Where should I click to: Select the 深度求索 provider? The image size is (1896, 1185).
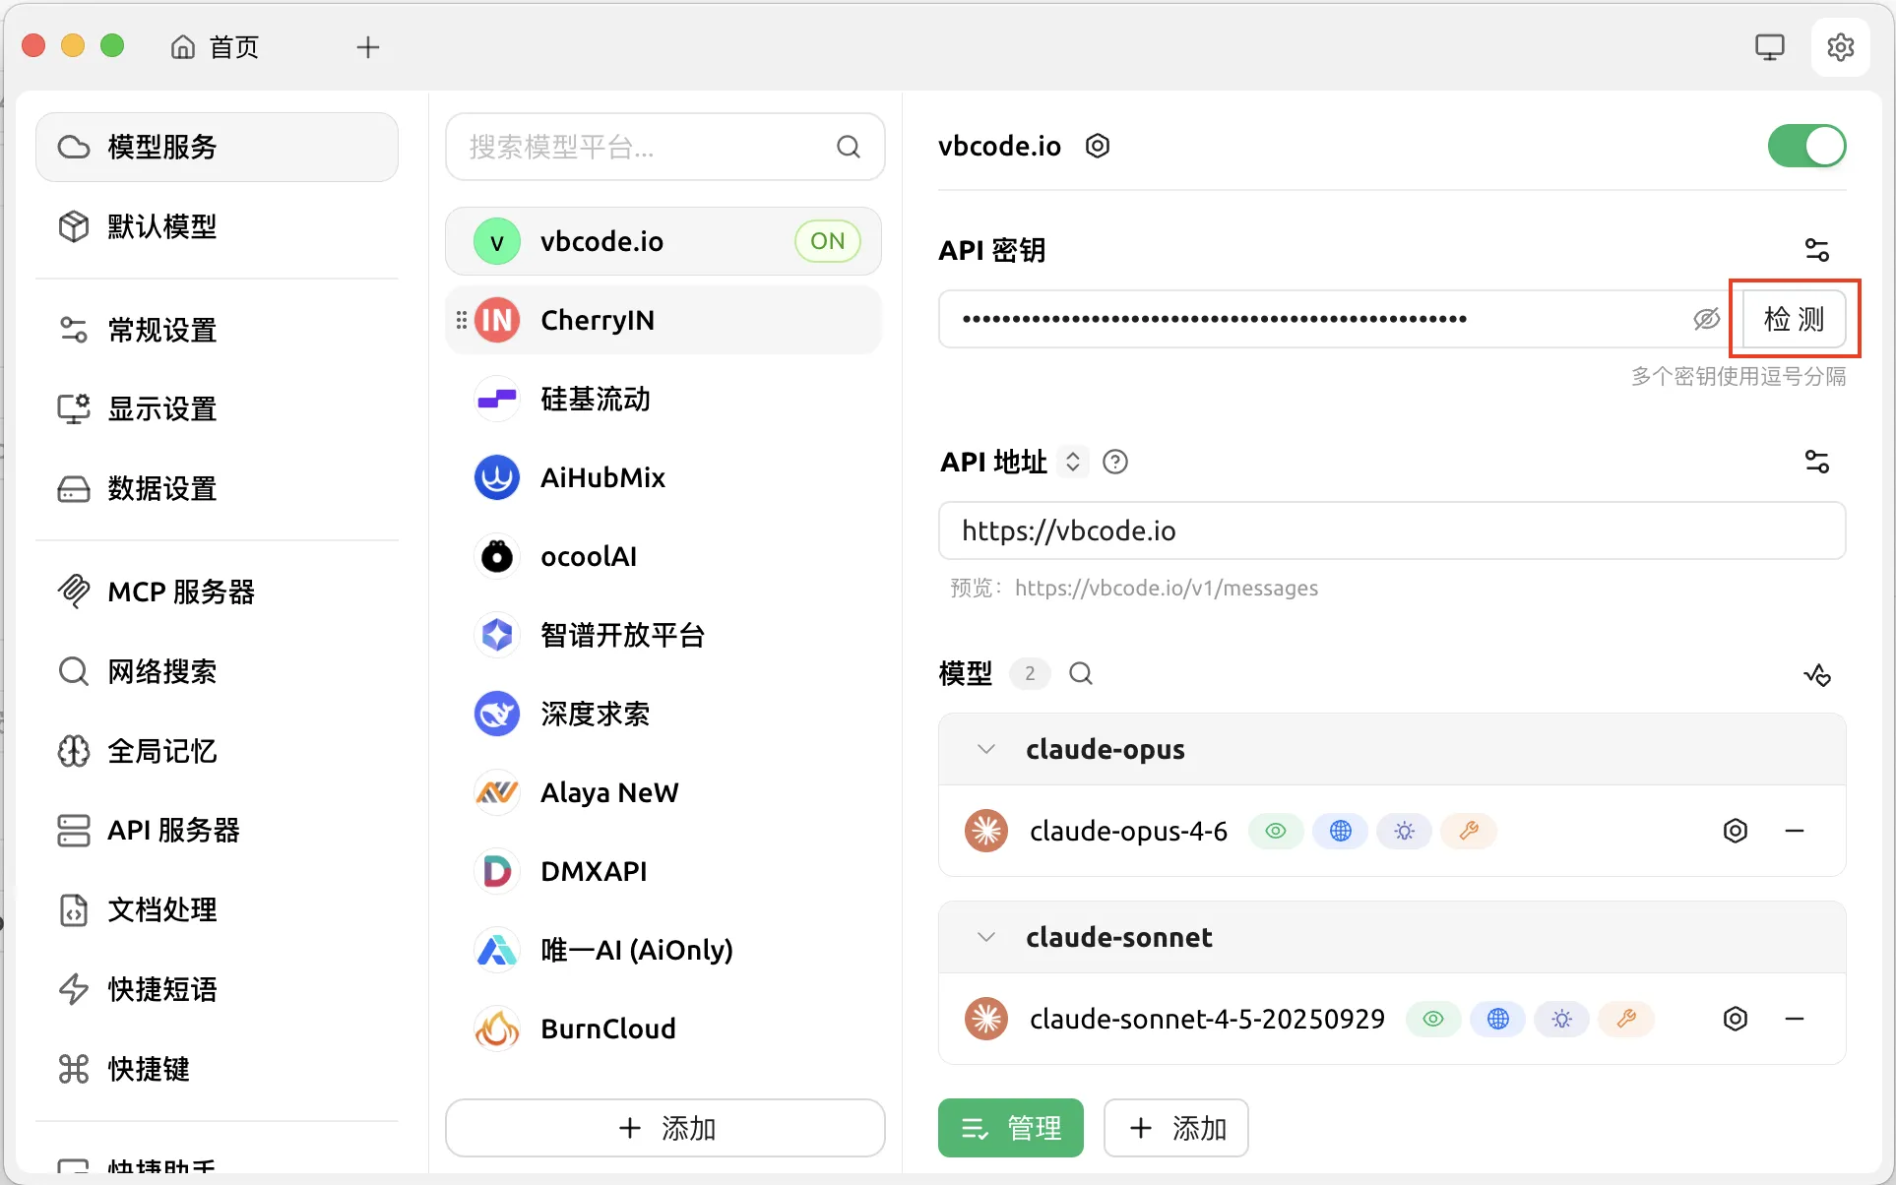tap(663, 714)
